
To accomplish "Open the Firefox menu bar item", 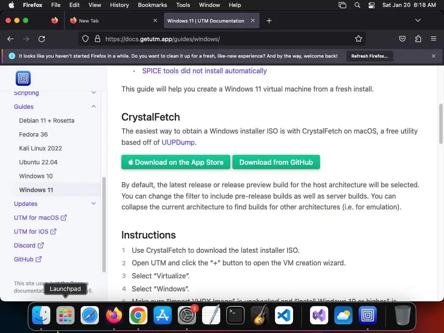I will pos(33,5).
